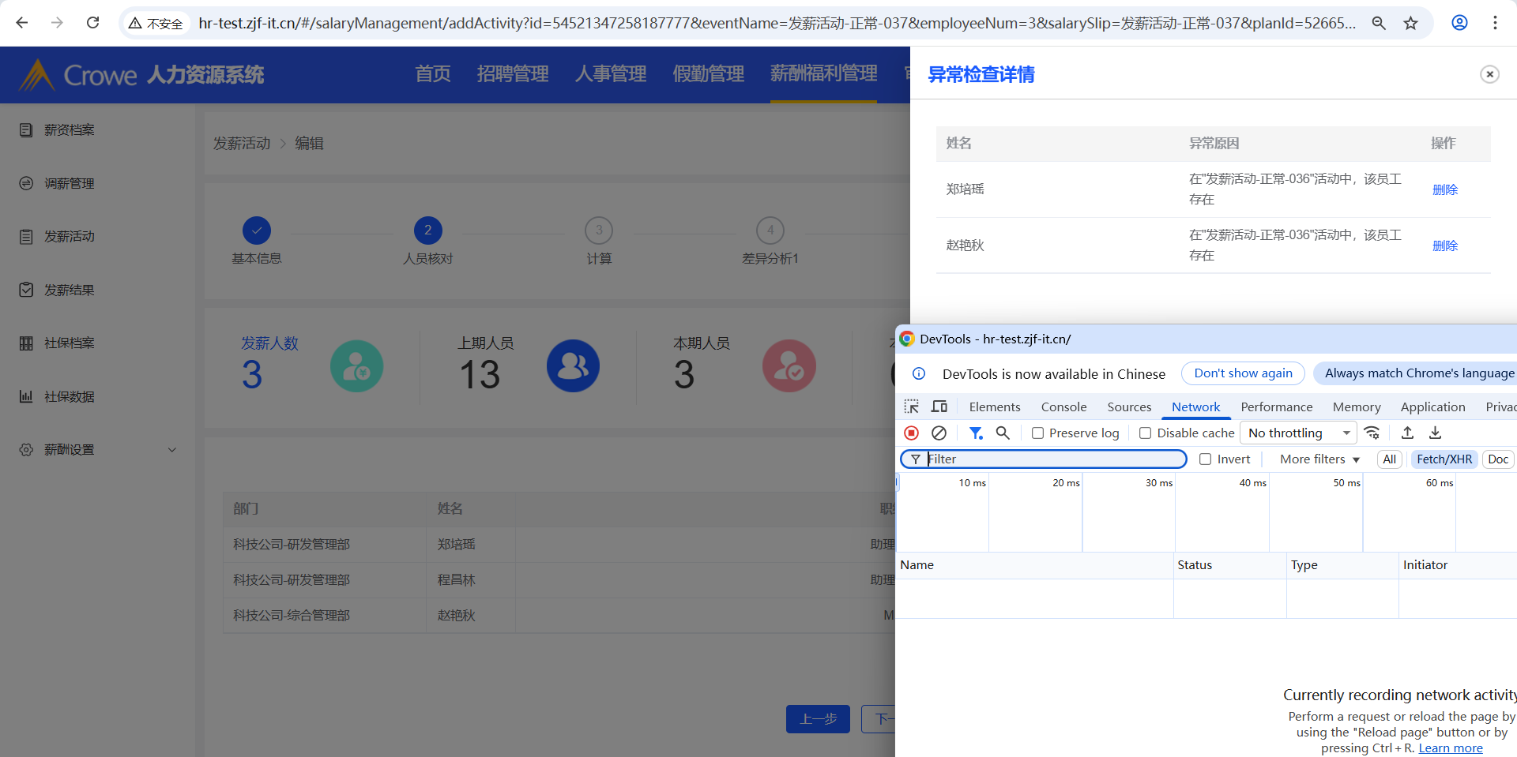1517x757 pixels.
Task: Check the Disable cache option
Action: point(1145,433)
